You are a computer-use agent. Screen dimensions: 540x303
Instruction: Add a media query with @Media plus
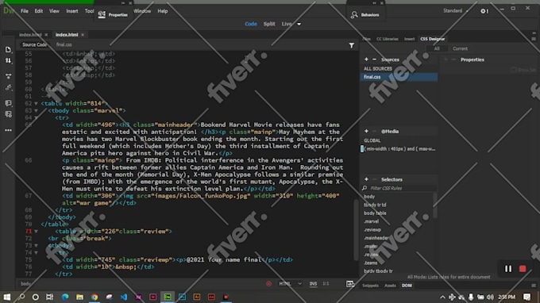366,131
